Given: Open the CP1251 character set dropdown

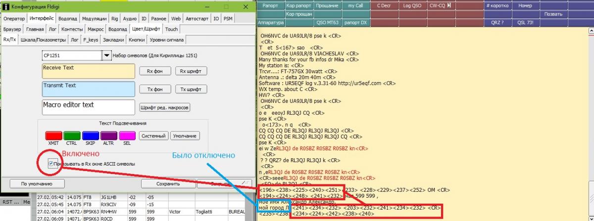Looking at the screenshot, I should click(x=106, y=56).
